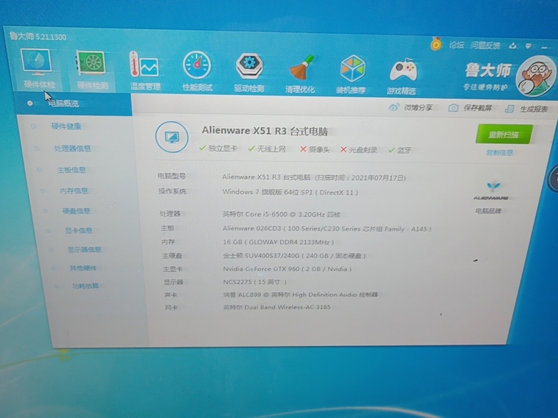The image size is (558, 418).
Task: Click 保存截屏 to save screenshot
Action: pyautogui.click(x=470, y=108)
